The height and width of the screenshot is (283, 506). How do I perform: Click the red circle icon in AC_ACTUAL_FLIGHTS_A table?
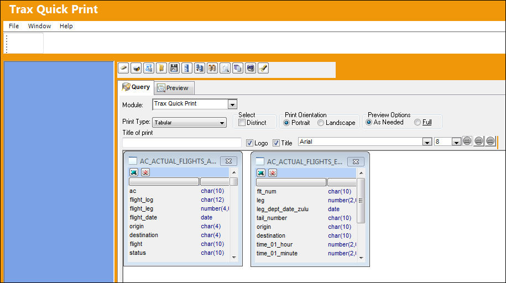[145, 172]
